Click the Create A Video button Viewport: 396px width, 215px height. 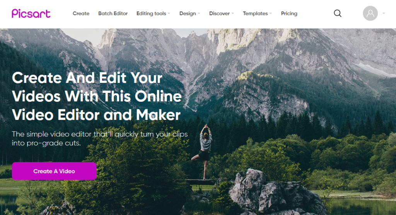tap(54, 171)
